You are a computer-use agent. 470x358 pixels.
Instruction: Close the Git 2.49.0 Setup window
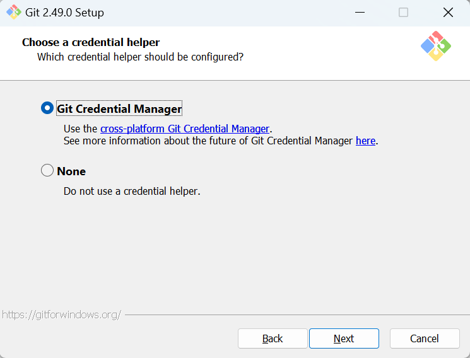(x=448, y=12)
